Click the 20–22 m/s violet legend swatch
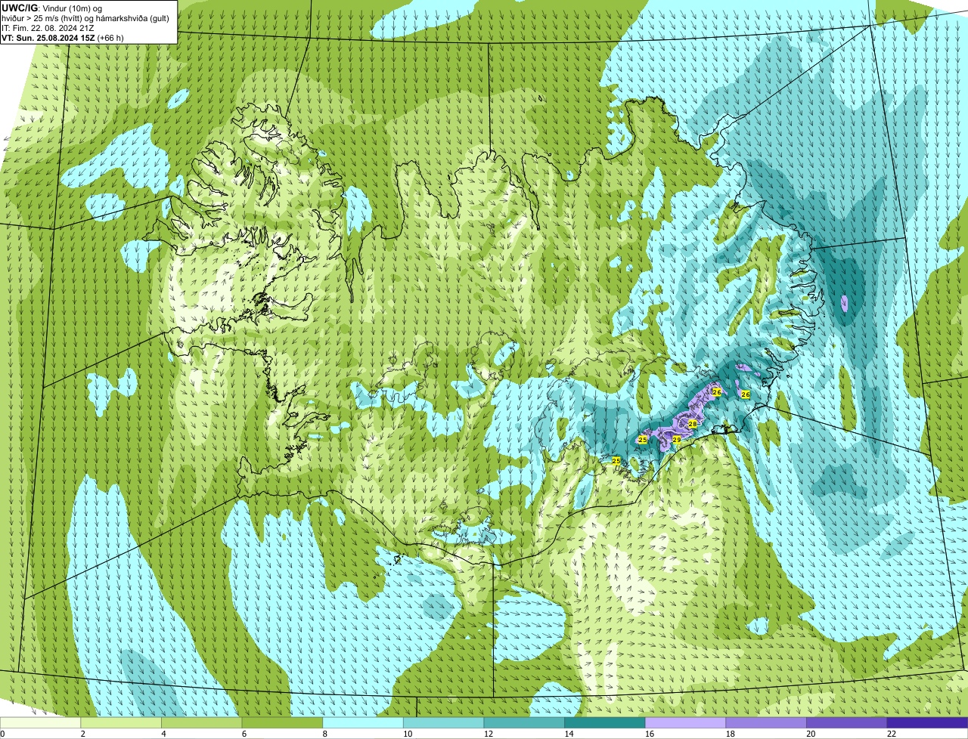The height and width of the screenshot is (739, 968). click(847, 722)
